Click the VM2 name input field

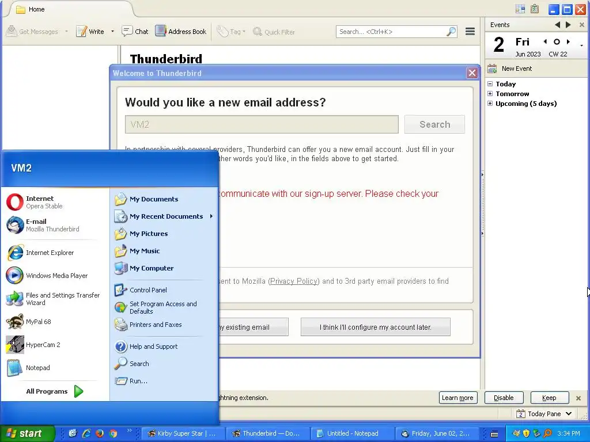tap(262, 124)
